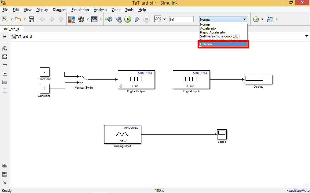Select the Constant1 block with 1

pos(45,89)
